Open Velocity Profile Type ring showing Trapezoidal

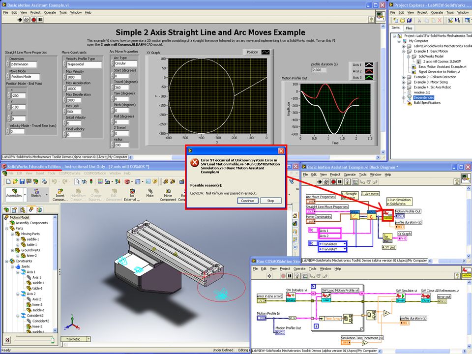pyautogui.click(x=84, y=64)
